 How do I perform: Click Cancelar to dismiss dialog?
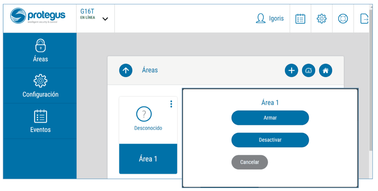coord(249,162)
